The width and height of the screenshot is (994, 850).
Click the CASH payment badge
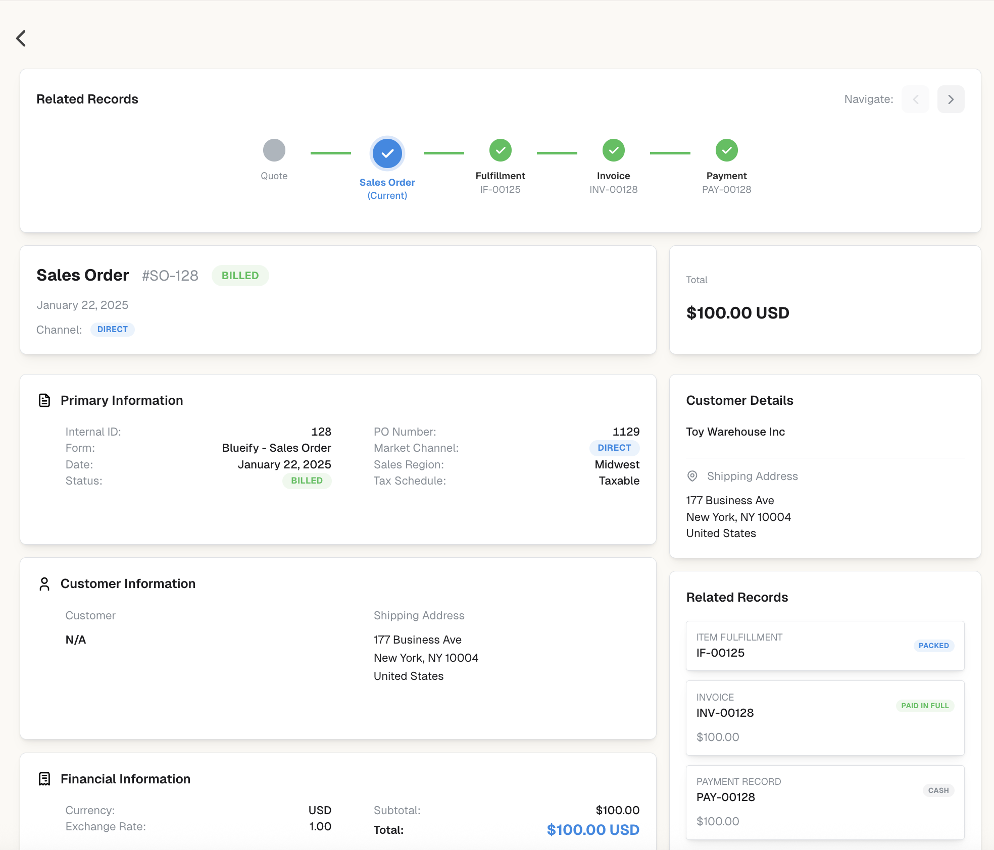938,790
